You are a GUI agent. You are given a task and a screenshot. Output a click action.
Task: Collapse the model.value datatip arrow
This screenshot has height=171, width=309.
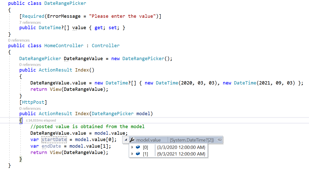click(x=126, y=140)
